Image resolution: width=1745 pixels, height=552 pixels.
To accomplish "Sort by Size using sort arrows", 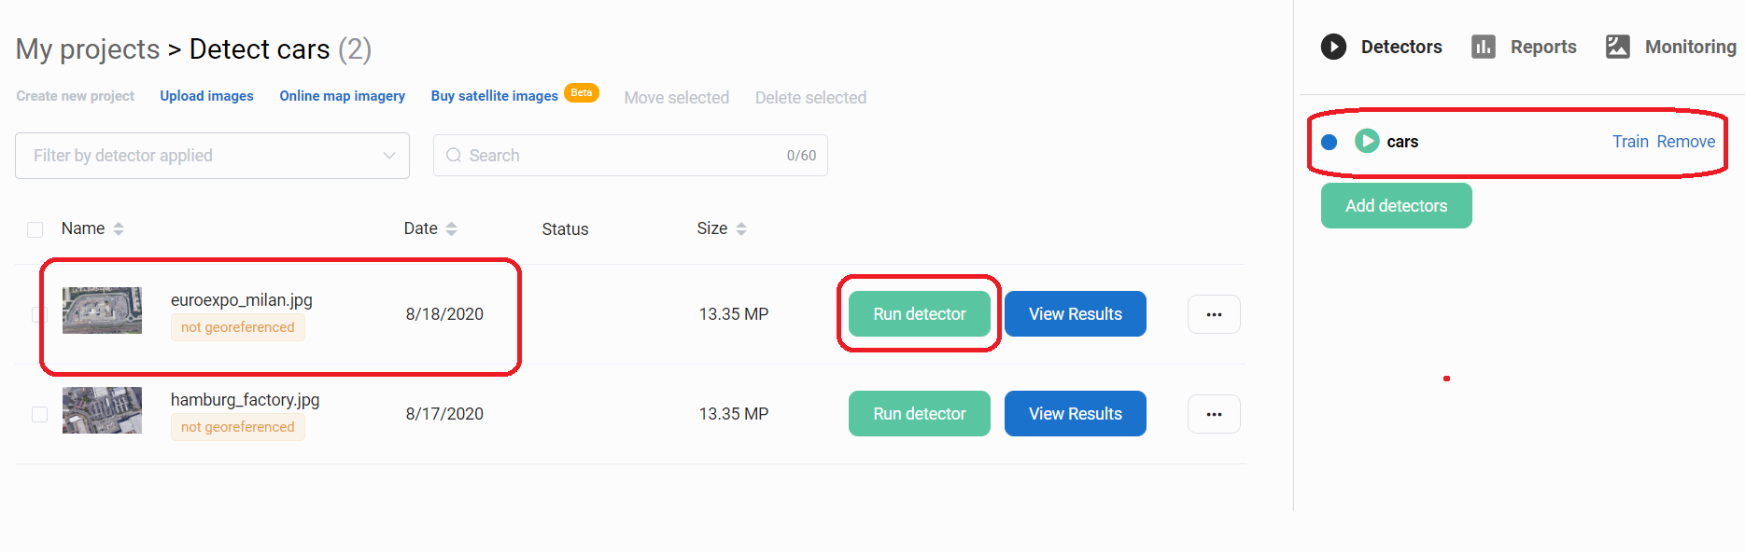I will click(741, 229).
